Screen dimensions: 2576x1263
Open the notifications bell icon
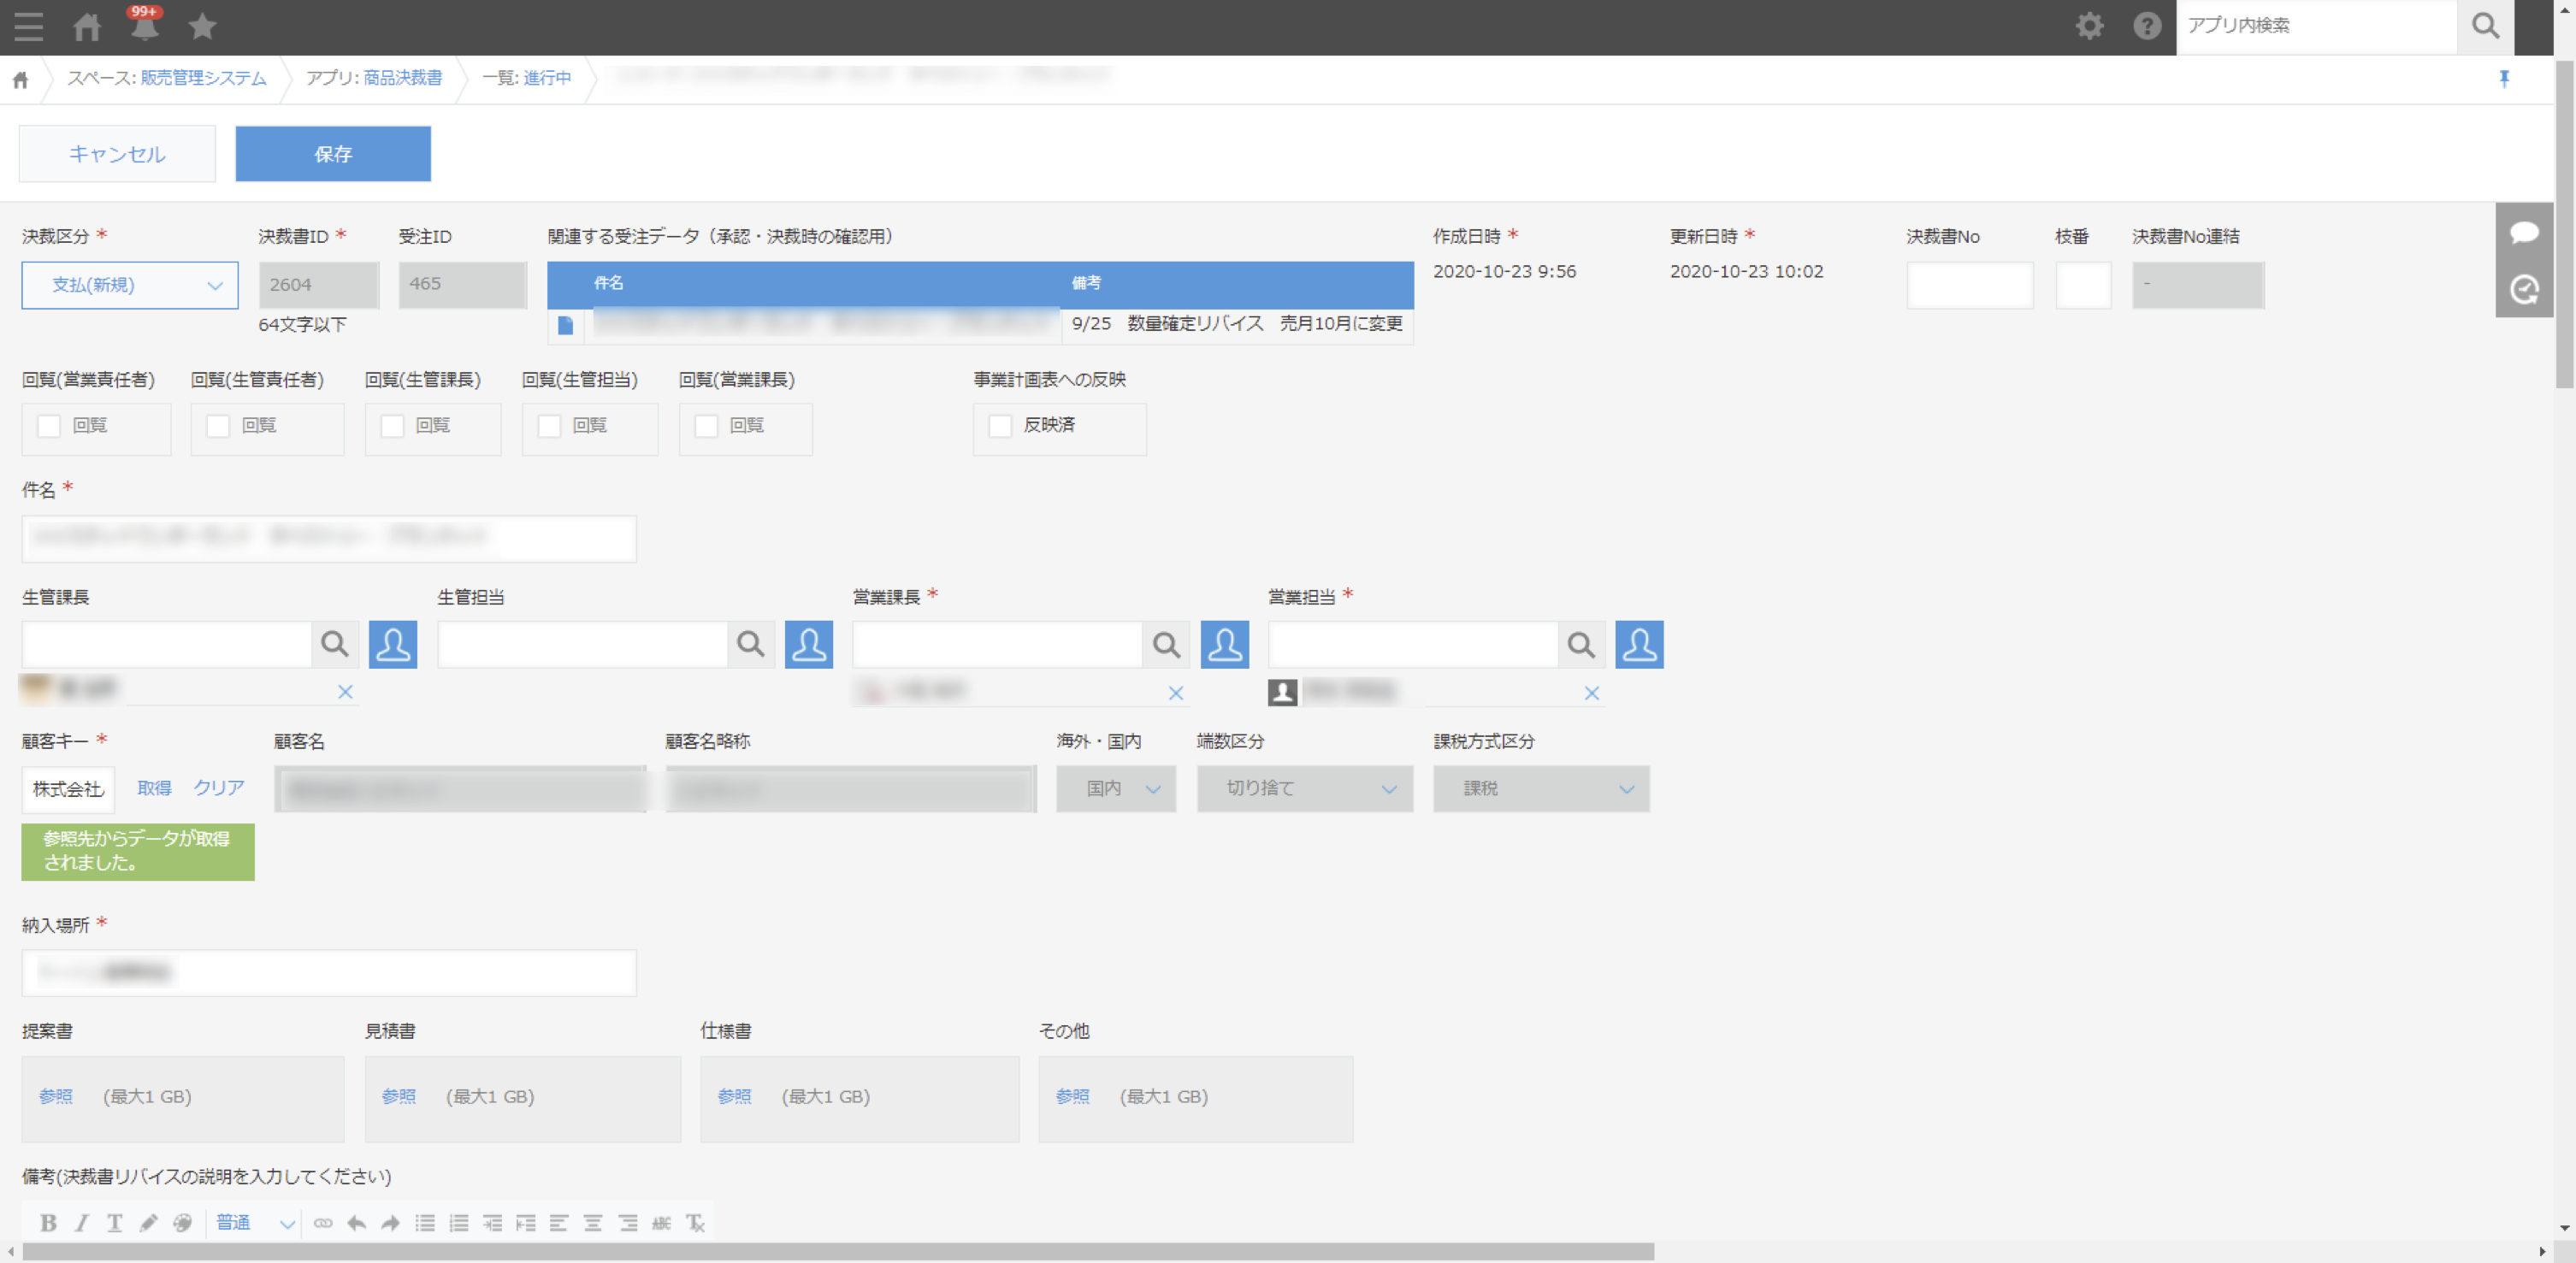click(x=144, y=27)
